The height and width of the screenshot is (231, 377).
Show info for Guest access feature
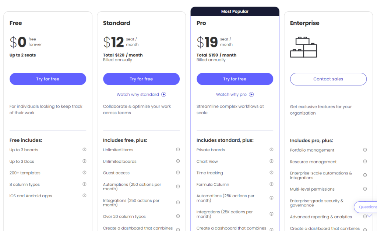(178, 173)
